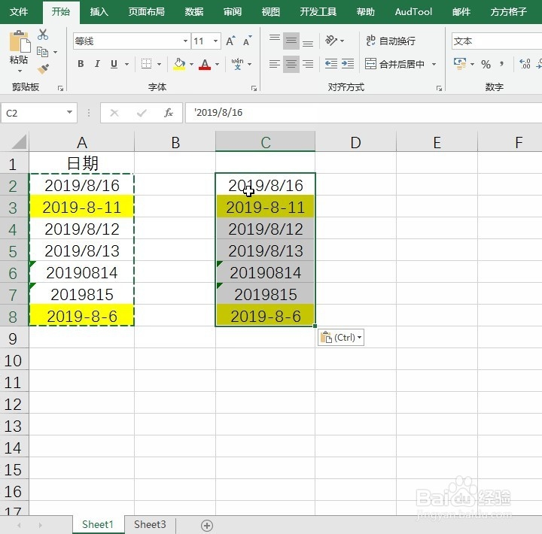This screenshot has width=542, height=534.
Task: Open clipboard group dialog launcher
Action: [x=60, y=89]
